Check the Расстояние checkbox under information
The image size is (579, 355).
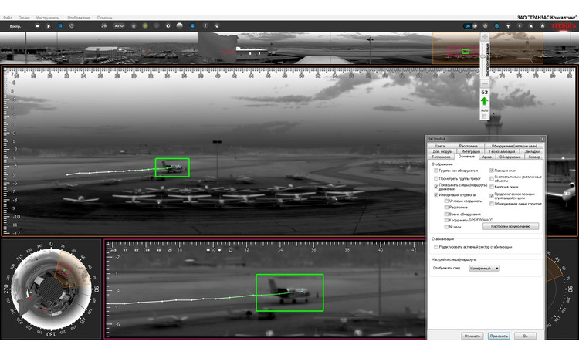tap(447, 207)
